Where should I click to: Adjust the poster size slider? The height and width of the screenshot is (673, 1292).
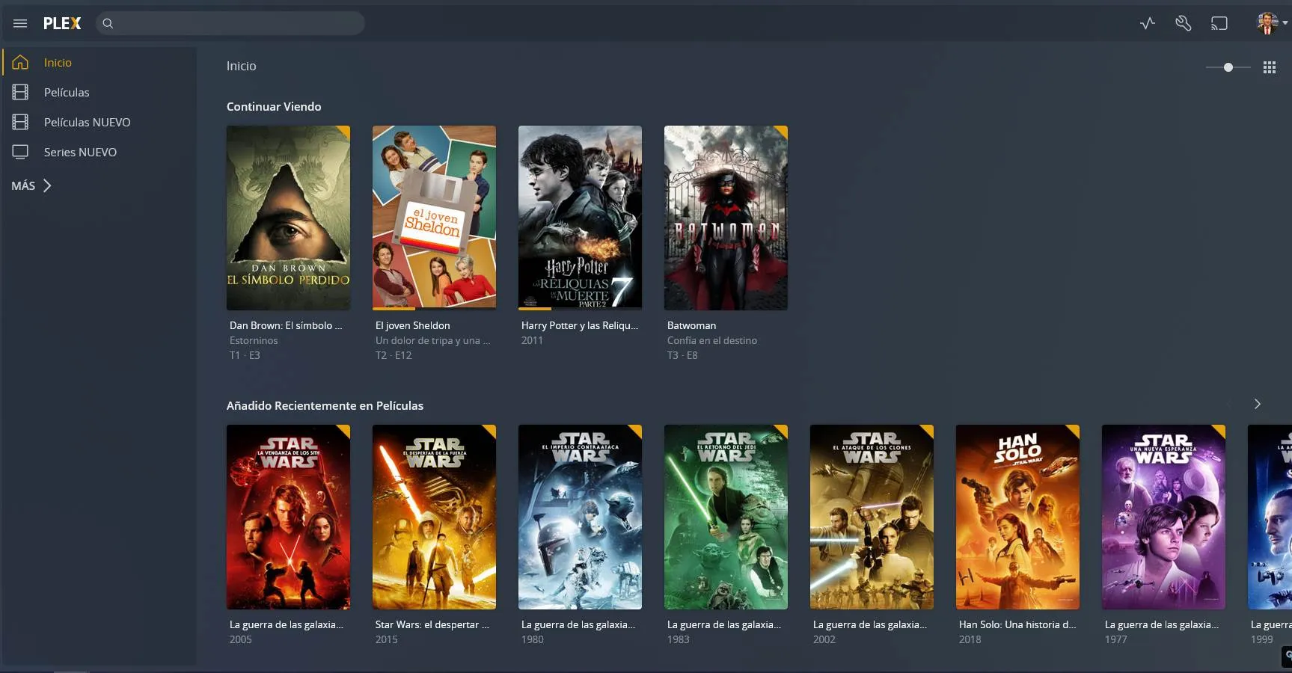coord(1228,67)
